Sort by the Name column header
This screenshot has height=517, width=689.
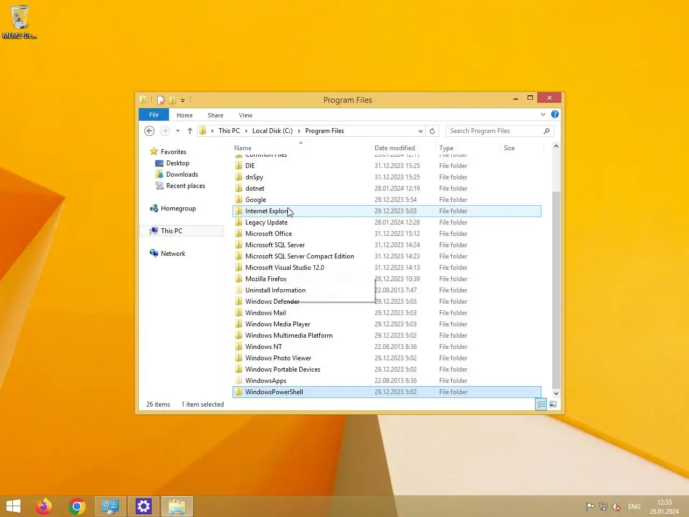click(x=243, y=148)
